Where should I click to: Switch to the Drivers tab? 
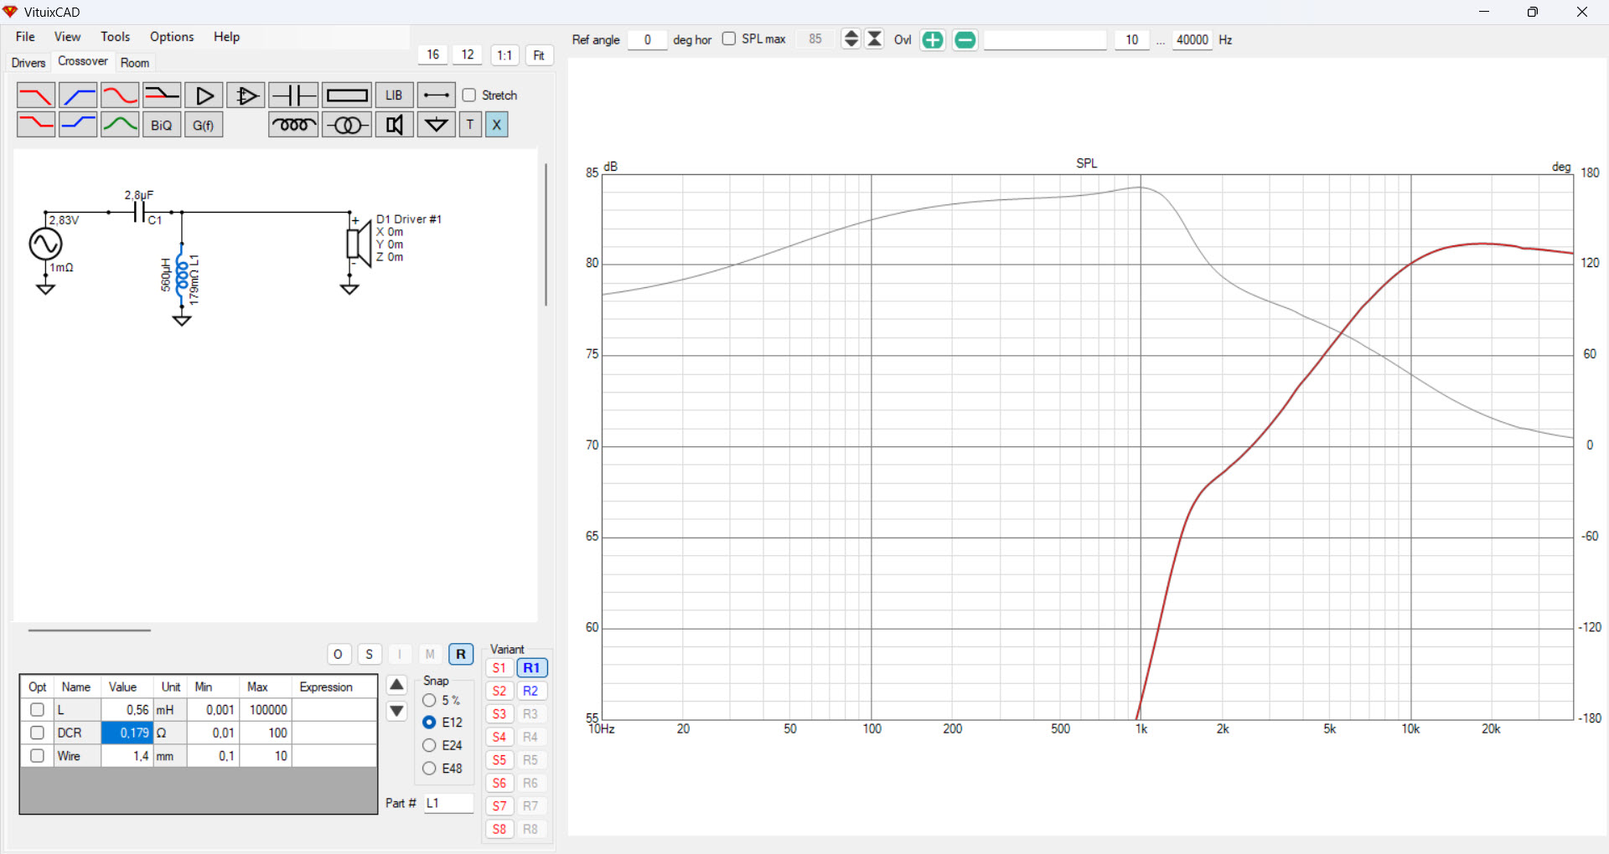tap(28, 63)
